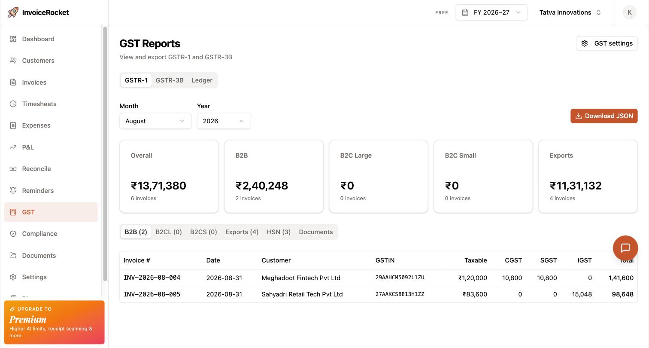Select the HSN (3) tab
Viewport: 649px width, 348px height.
[x=279, y=232]
